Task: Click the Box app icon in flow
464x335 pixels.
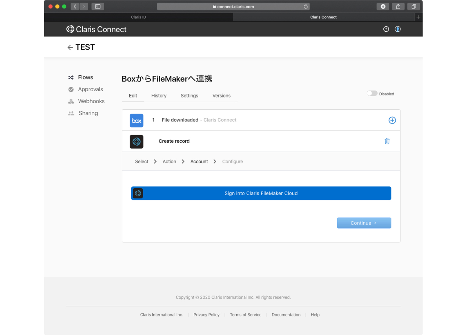Action: [136, 120]
